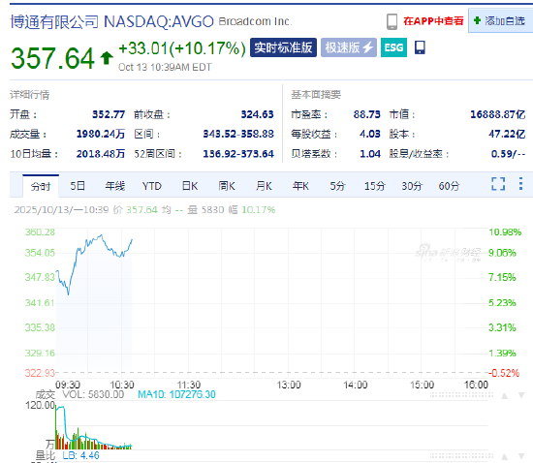
Task: Click the change value +33.01(+10.17%)
Action: [x=182, y=48]
